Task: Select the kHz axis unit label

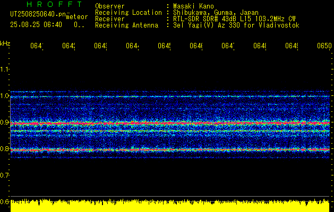Action: pos(5,43)
